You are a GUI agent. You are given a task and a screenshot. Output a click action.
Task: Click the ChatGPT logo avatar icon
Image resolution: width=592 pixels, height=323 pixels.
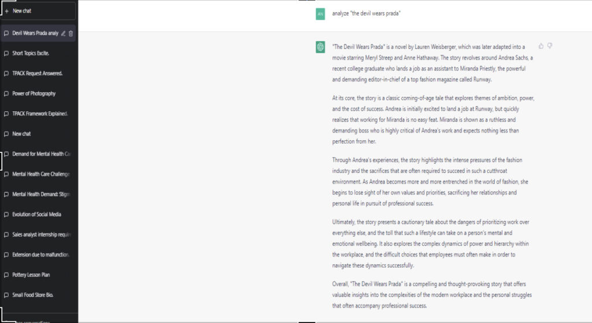320,47
